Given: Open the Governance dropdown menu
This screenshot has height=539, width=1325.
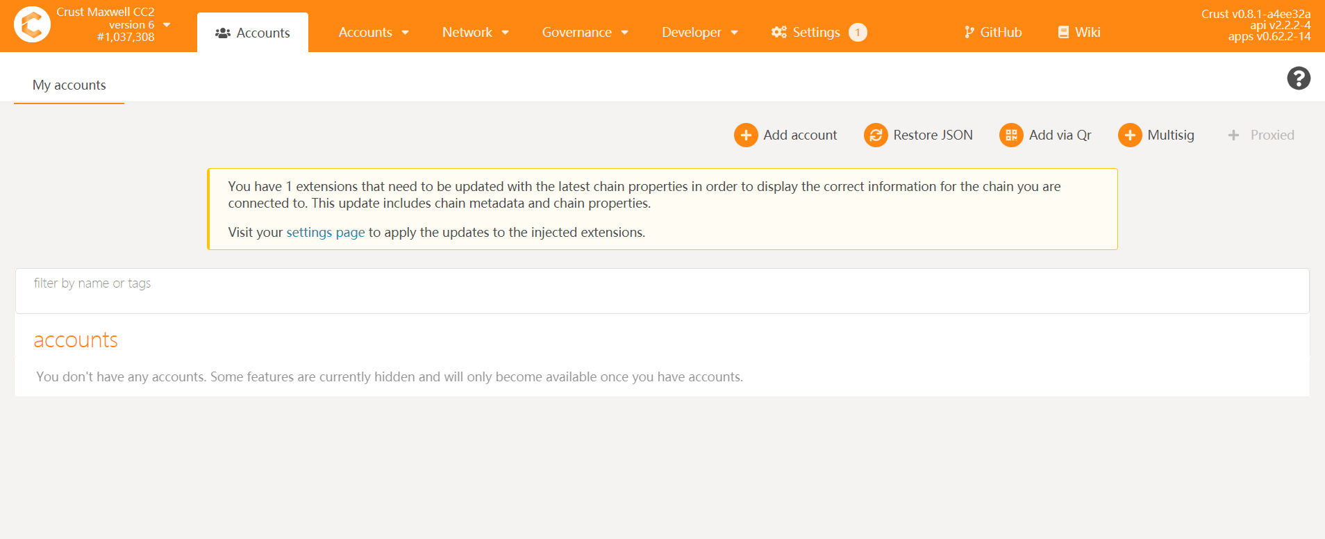Looking at the screenshot, I should point(585,33).
